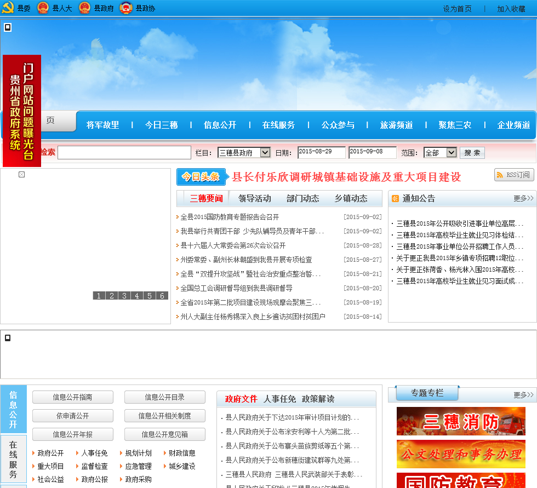Switch to the 人事任免 tab
Image resolution: width=537 pixels, height=488 pixels.
(x=280, y=399)
